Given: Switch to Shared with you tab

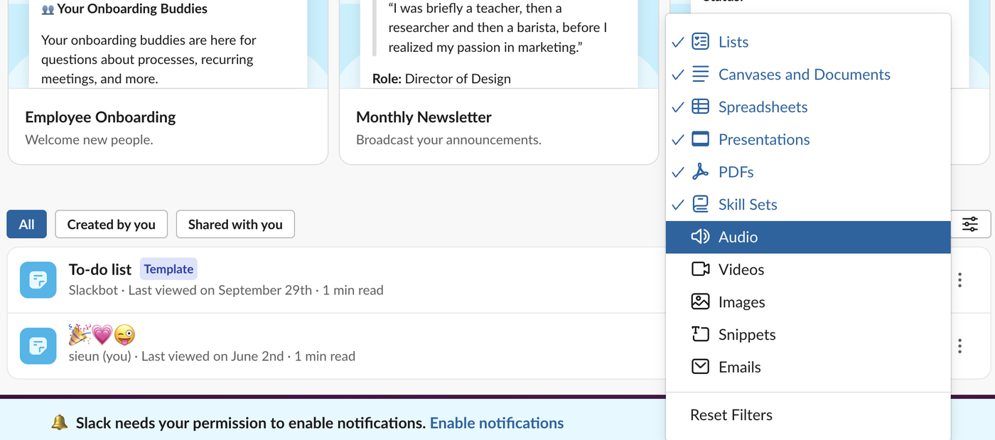Looking at the screenshot, I should pos(235,225).
